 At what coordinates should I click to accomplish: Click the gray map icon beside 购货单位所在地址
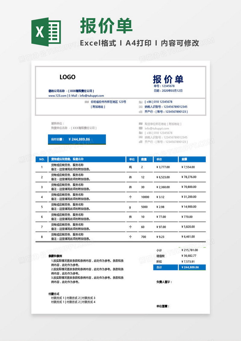(x=140, y=124)
